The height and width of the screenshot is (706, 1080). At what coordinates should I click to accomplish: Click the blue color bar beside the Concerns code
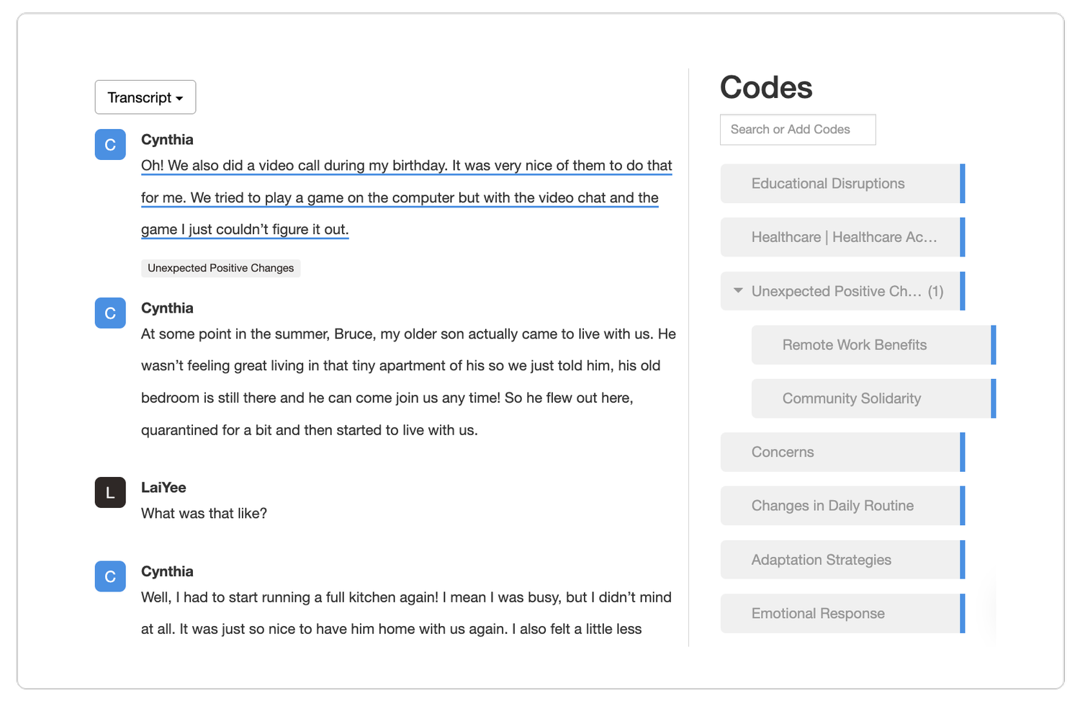point(962,452)
